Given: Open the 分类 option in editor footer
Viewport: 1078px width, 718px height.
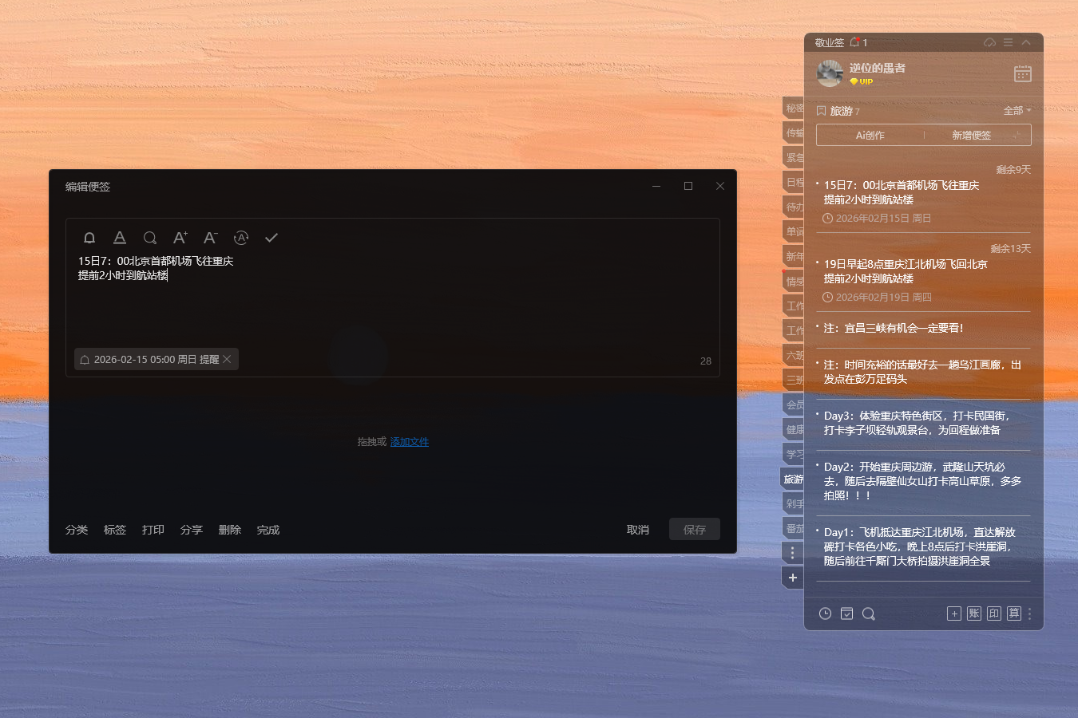Looking at the screenshot, I should pos(77,530).
